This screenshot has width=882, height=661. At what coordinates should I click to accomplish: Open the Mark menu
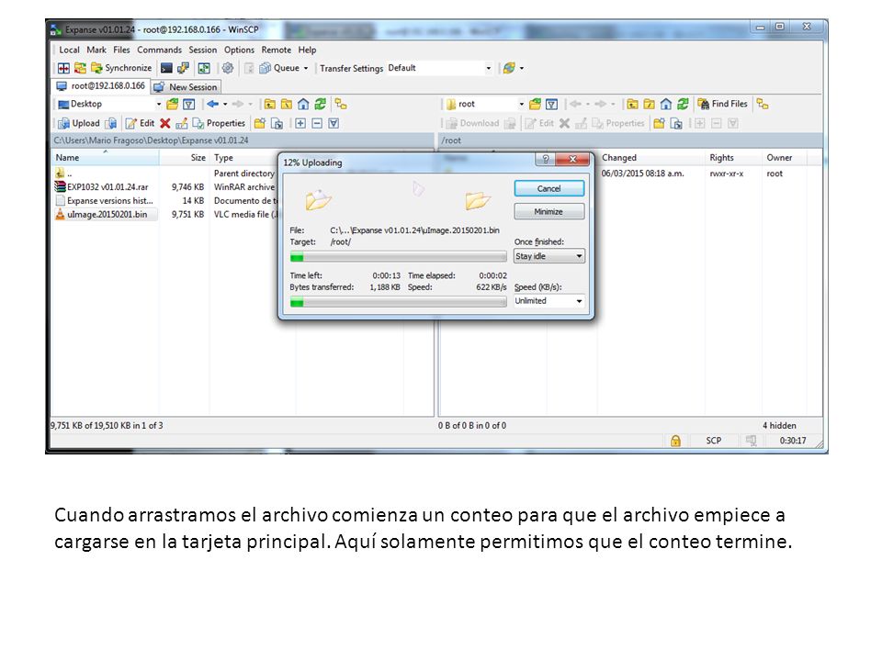96,50
